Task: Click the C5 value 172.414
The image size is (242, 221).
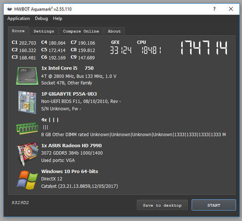Action: [57, 50]
